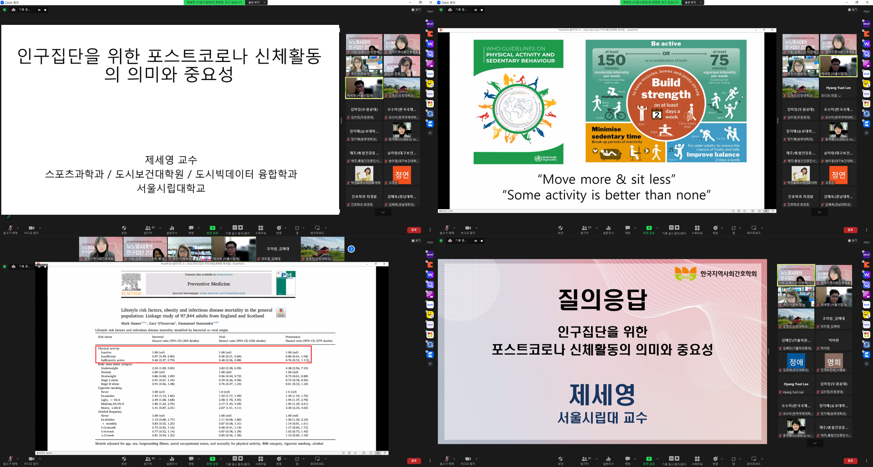Stop video (비디오 중지) in the WHO guidelines window
This screenshot has width=873, height=467.
468,229
